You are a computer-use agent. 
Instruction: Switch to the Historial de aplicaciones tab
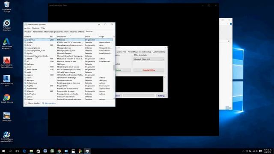54,32
